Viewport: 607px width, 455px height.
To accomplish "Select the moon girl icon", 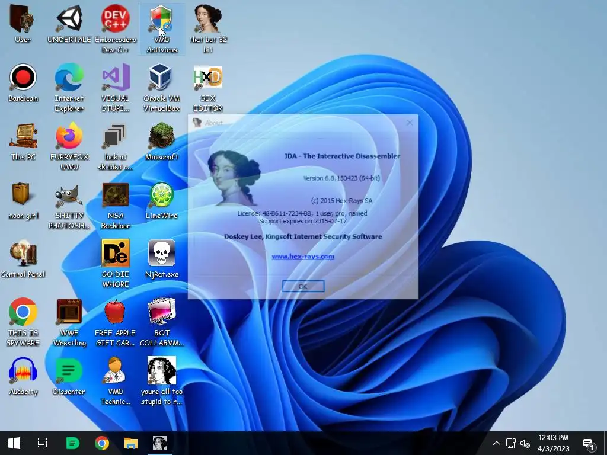I will 23,200.
